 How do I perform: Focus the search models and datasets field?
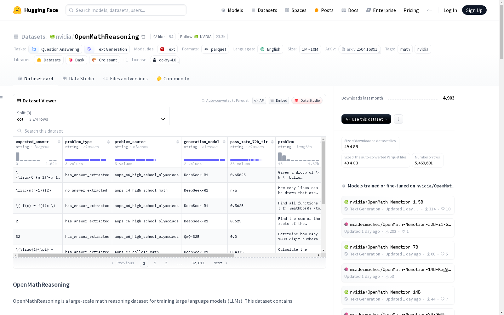pyautogui.click(x=126, y=10)
